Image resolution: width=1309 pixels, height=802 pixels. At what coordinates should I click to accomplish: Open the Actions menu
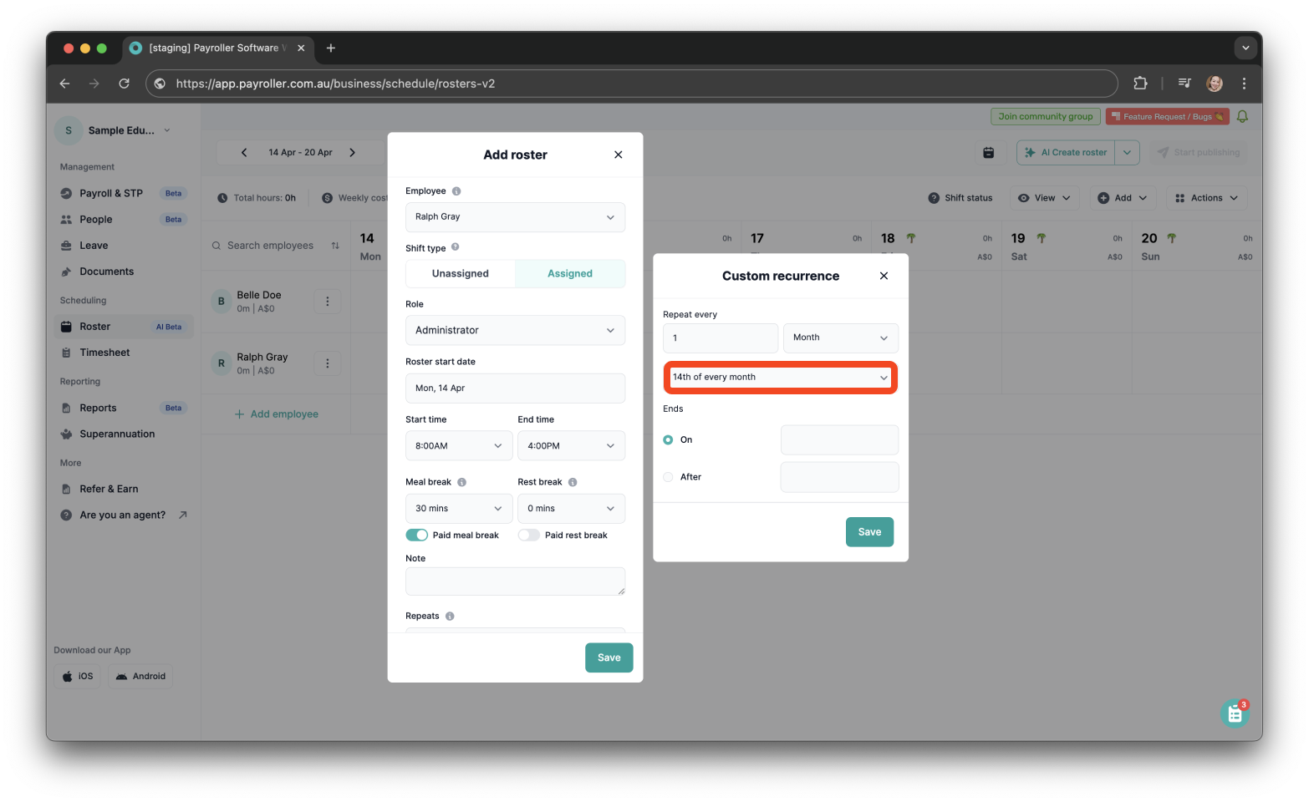click(x=1205, y=197)
